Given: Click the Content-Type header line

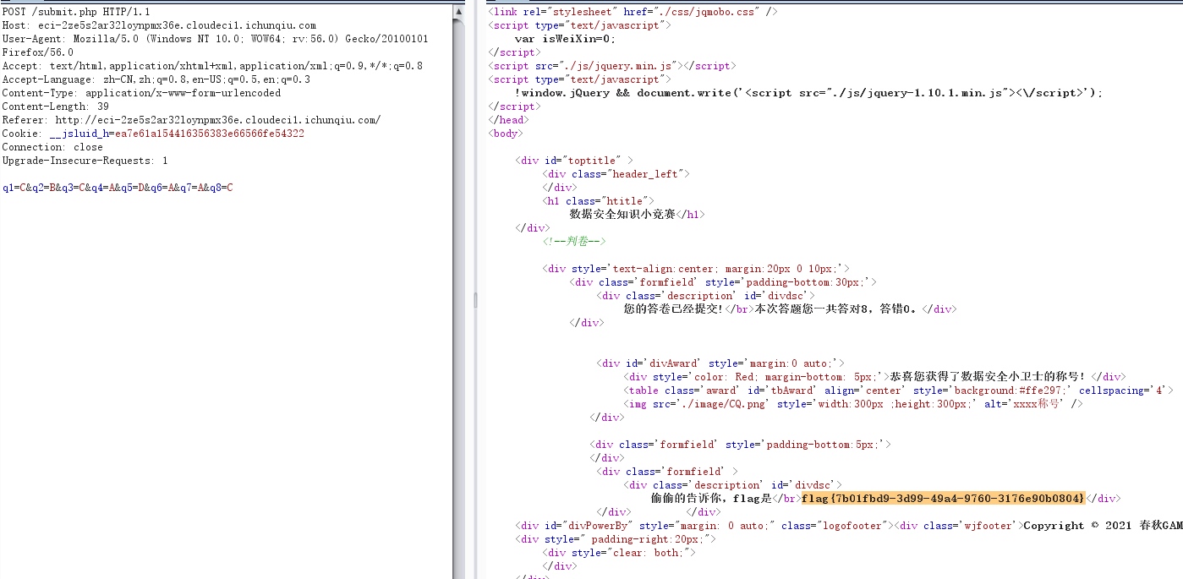Looking at the screenshot, I should click(141, 93).
